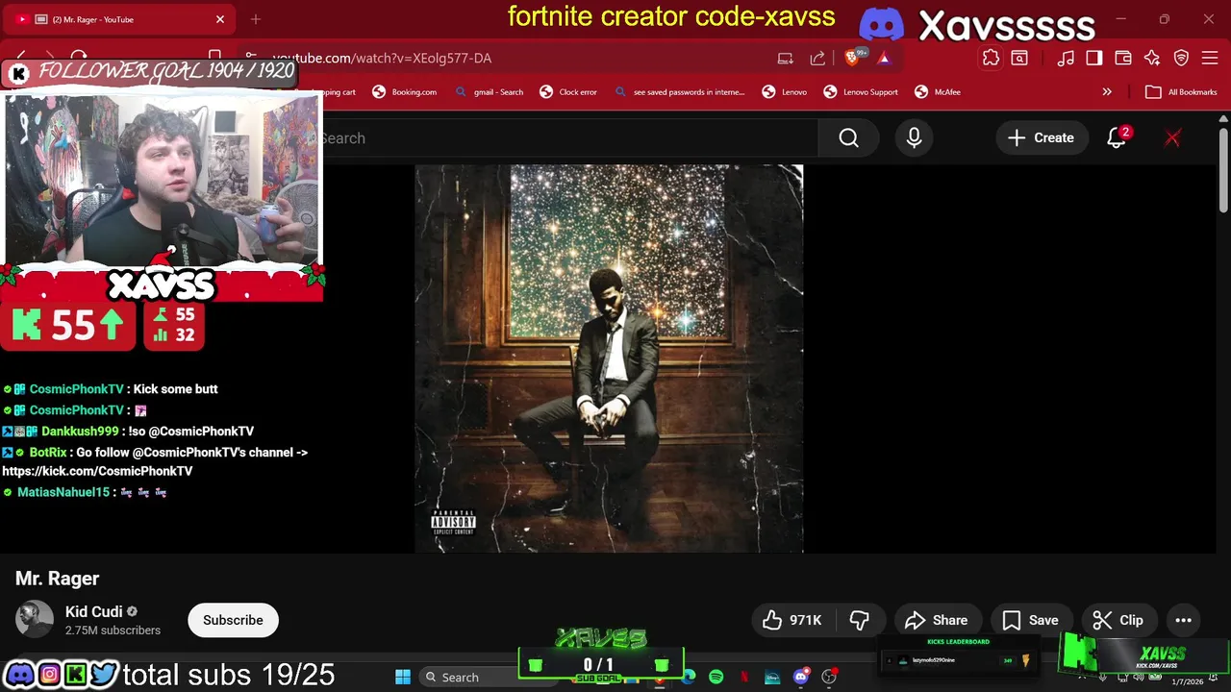Click the Create button on YouTube
The height and width of the screenshot is (692, 1231).
click(1041, 138)
